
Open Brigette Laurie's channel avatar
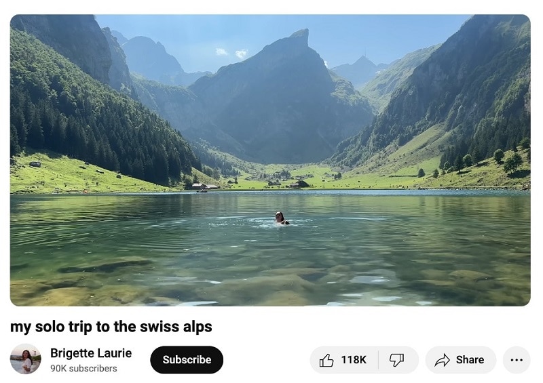click(26, 359)
